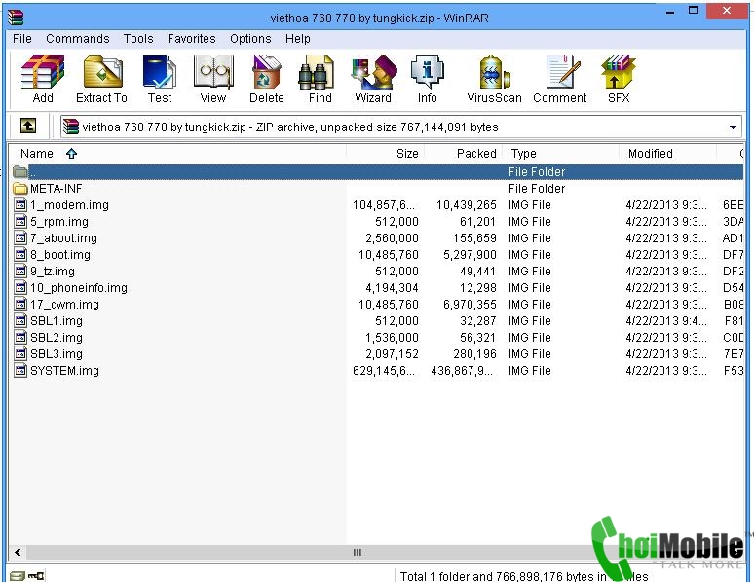Image resolution: width=754 pixels, height=582 pixels.
Task: Select the parent folder '..' row
Action: click(x=377, y=171)
